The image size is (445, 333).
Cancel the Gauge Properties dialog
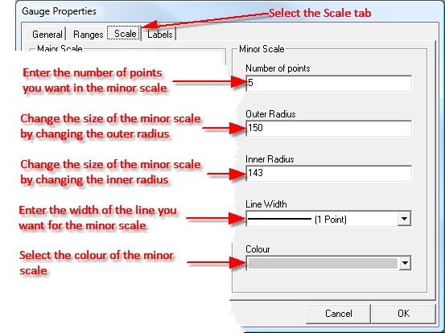(x=338, y=314)
